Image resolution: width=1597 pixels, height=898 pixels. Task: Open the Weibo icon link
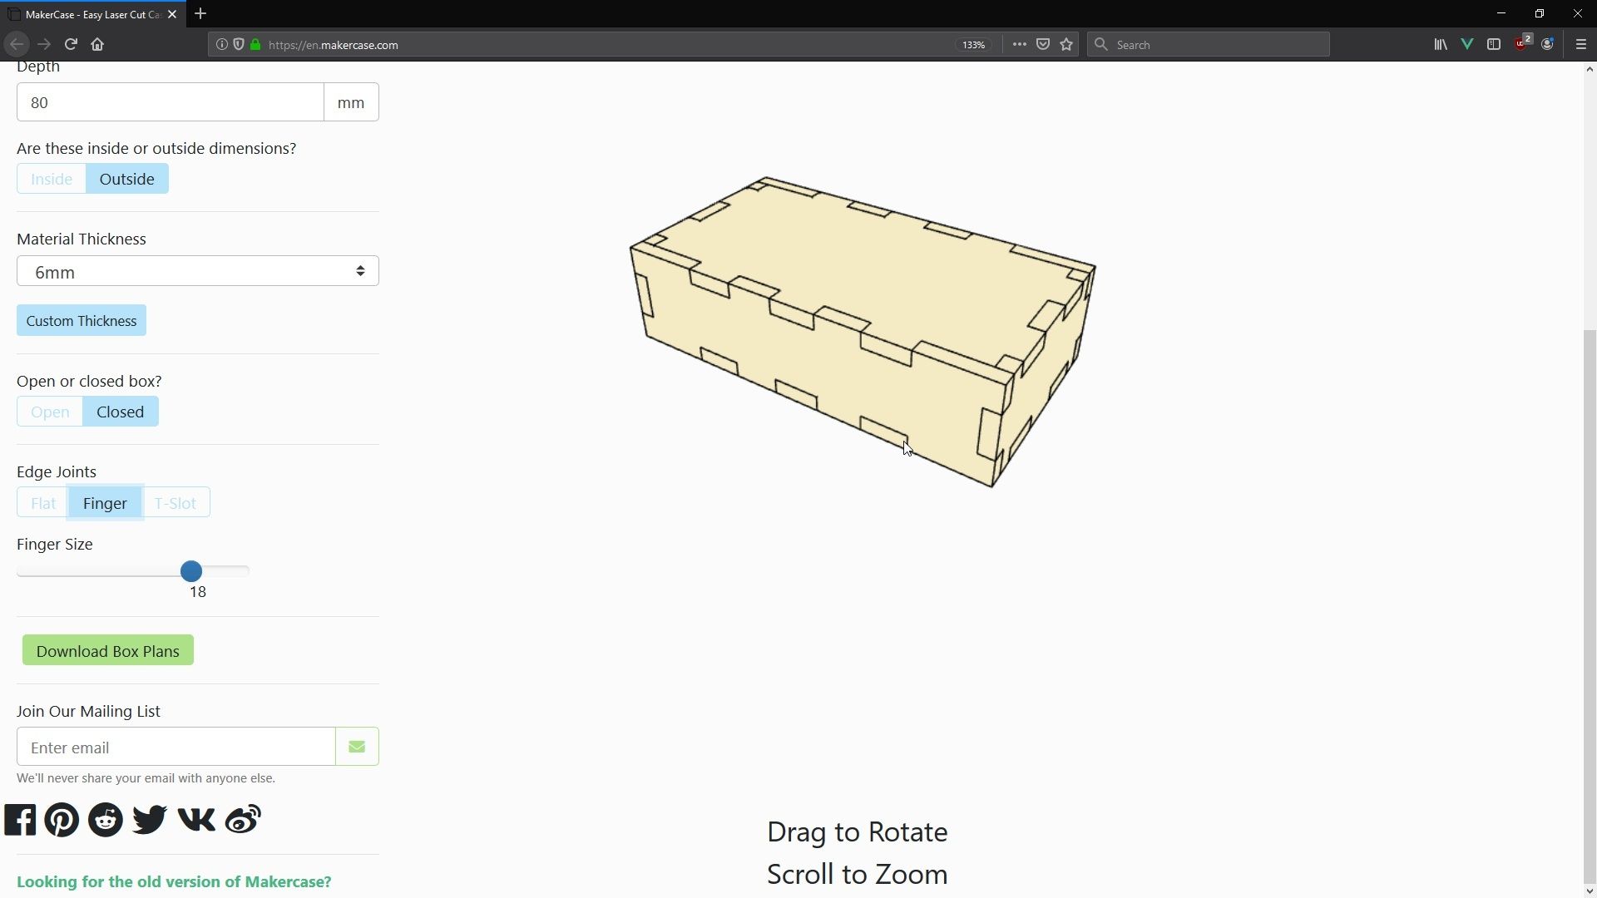[241, 819]
